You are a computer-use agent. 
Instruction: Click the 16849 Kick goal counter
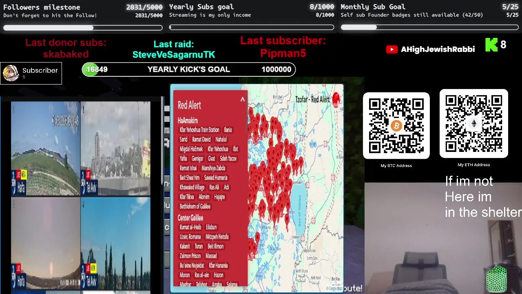pyautogui.click(x=97, y=69)
